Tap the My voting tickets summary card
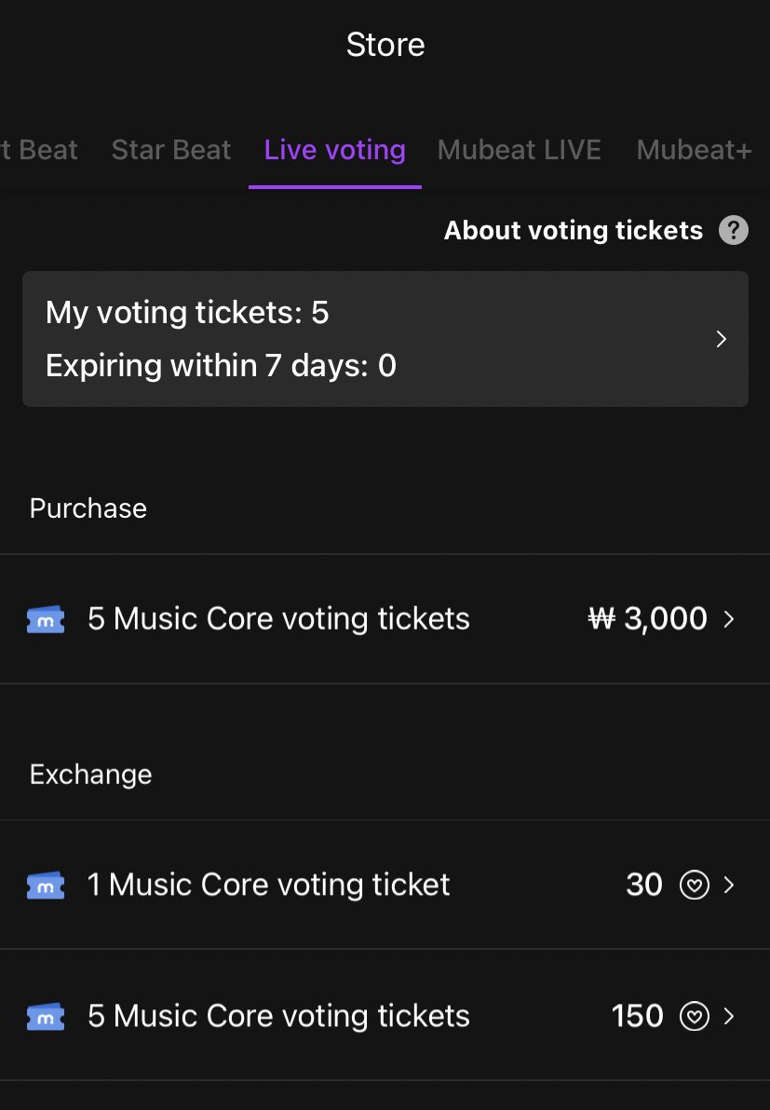 pyautogui.click(x=385, y=339)
